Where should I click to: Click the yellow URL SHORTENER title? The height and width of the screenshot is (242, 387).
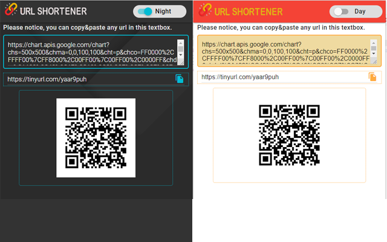[x=249, y=11]
